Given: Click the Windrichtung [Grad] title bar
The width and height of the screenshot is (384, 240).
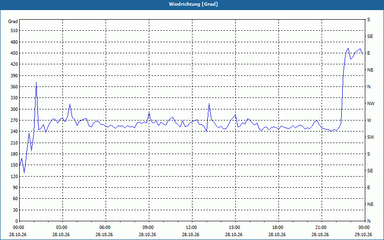Looking at the screenshot, I should pos(192,4).
